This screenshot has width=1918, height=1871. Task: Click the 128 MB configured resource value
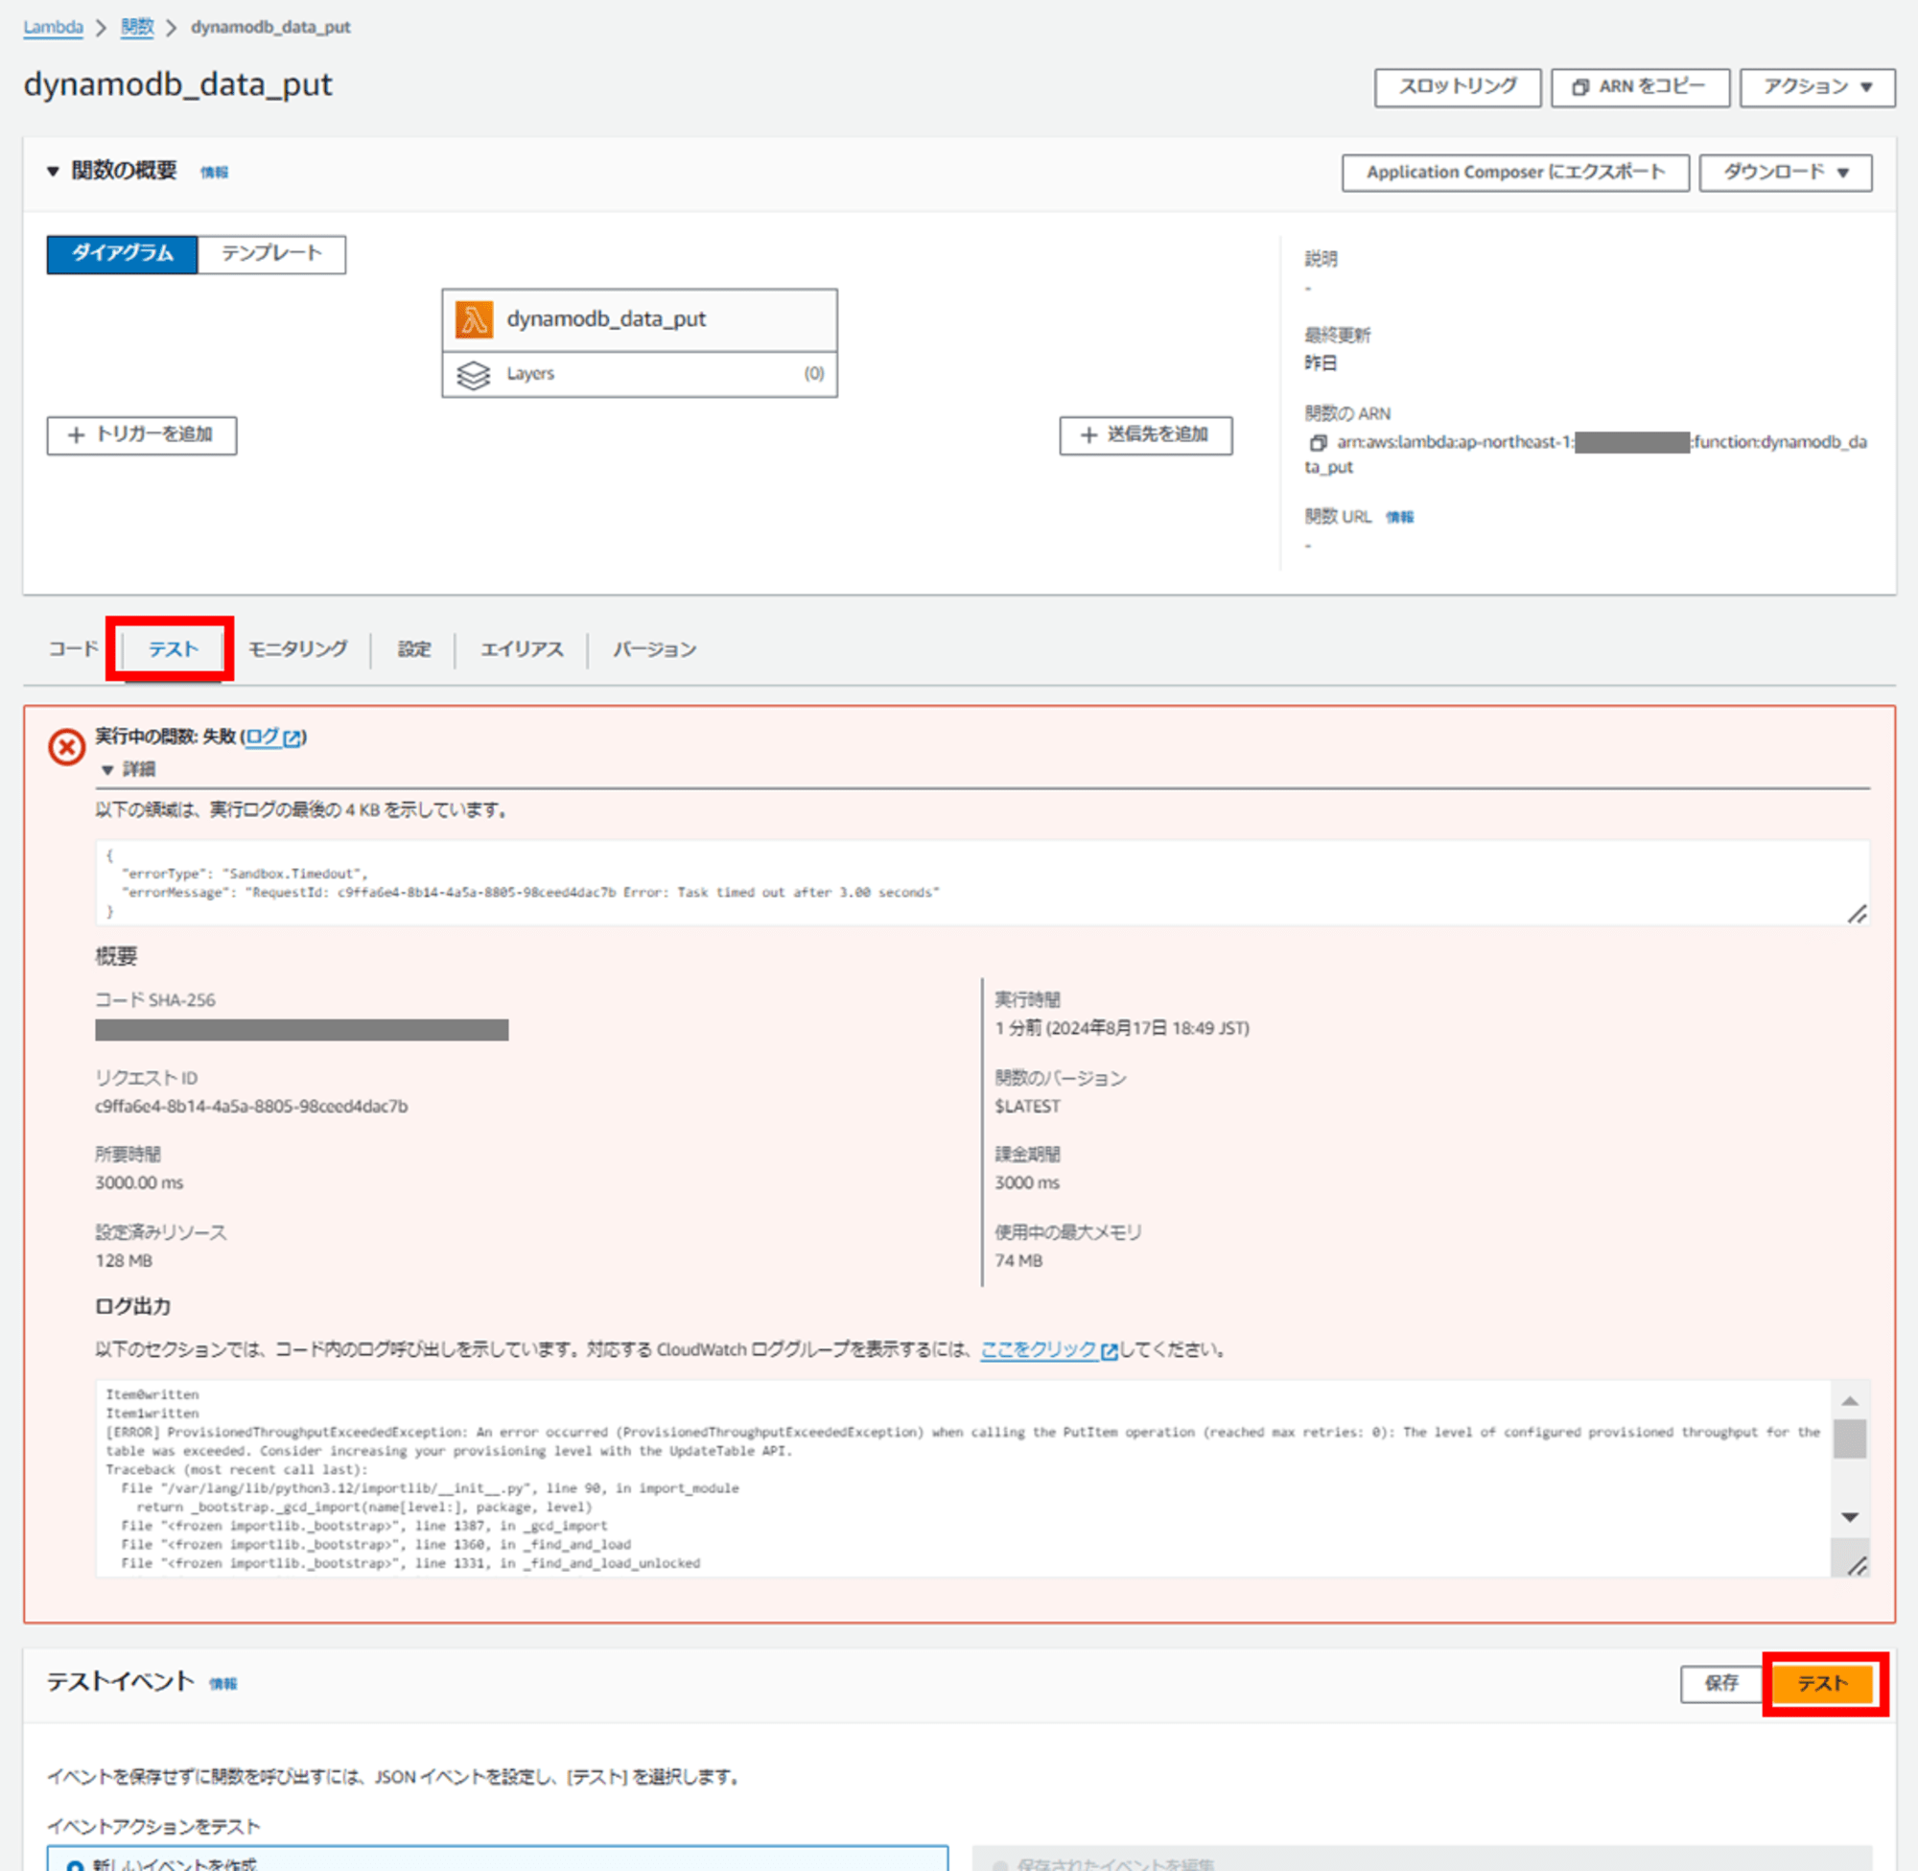click(124, 1261)
